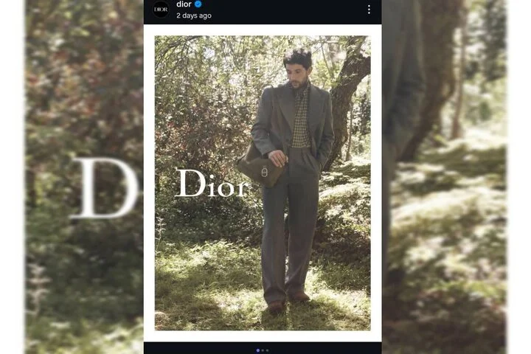
Task: Click the model's checkered shirt
Action: point(301,117)
